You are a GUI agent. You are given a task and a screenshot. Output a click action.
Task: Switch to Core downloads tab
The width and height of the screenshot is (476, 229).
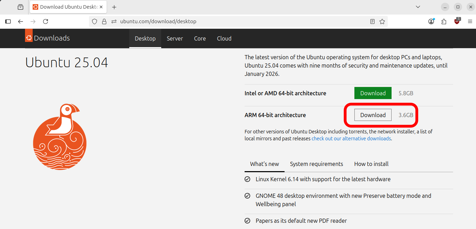coord(200,38)
